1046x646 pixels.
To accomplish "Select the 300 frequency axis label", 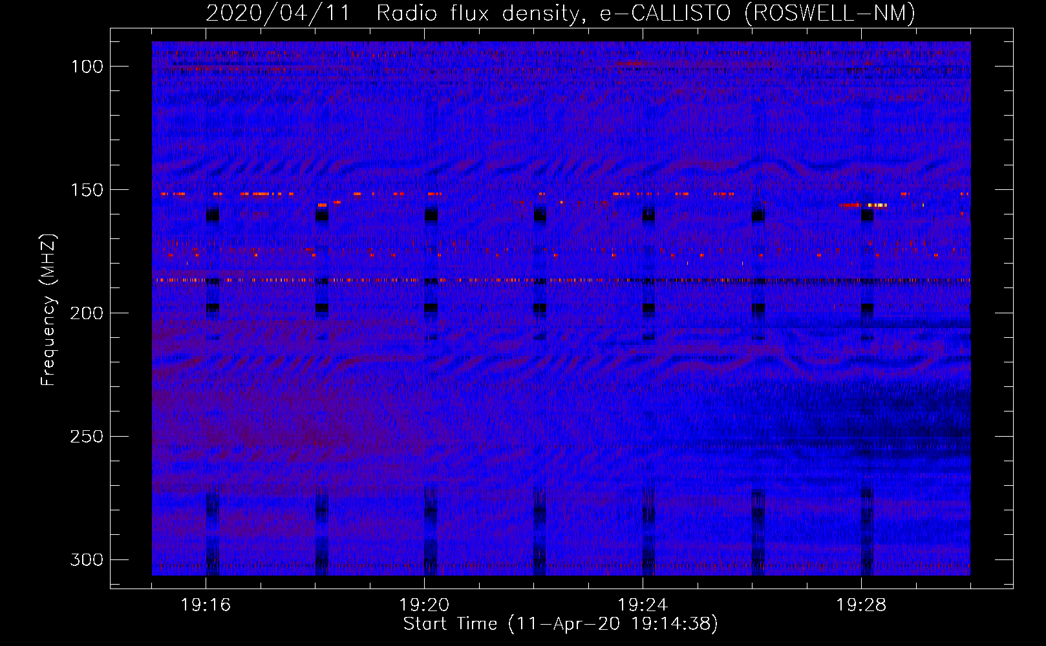I will tap(86, 559).
